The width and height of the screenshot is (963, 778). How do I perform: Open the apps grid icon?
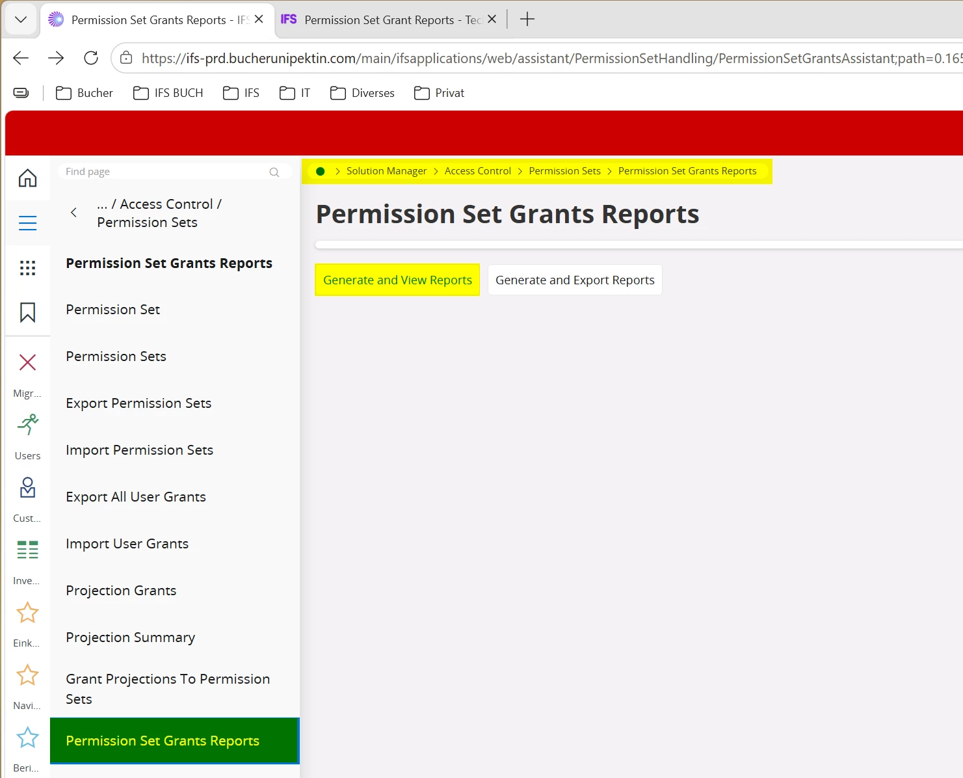[x=27, y=268]
